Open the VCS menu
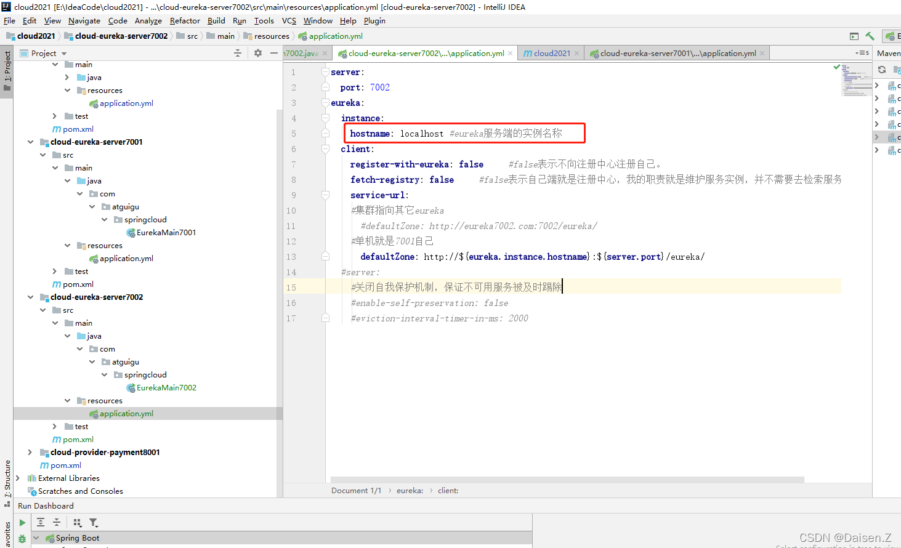901x548 pixels. [x=289, y=21]
